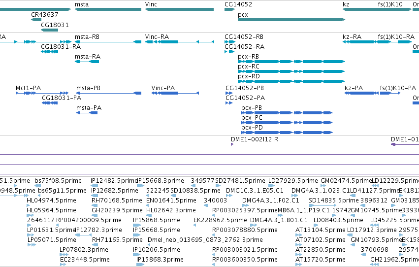Click the CG14052-PB protein label
Viewport: 419px width, 267px height.
(245, 88)
